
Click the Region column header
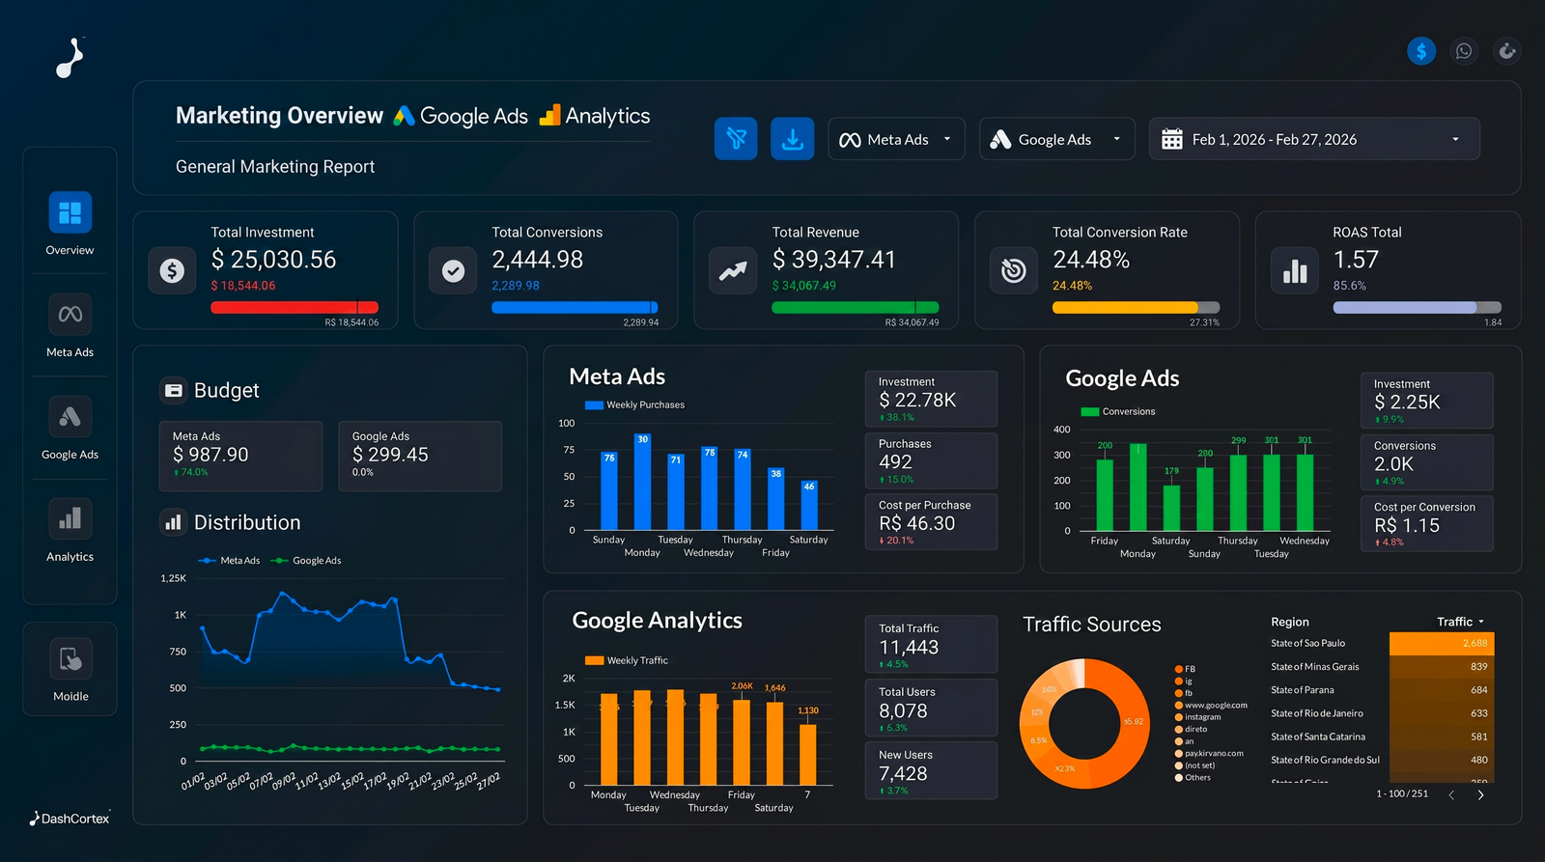(x=1290, y=623)
